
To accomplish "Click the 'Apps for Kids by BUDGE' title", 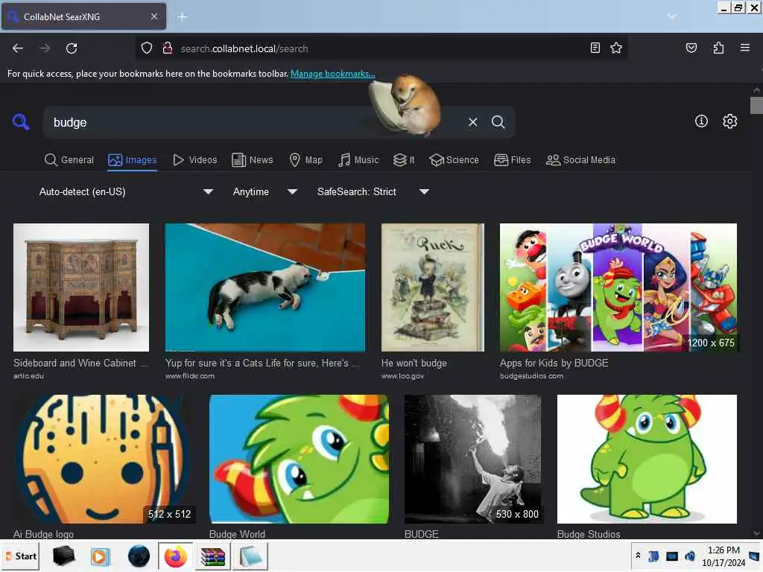I will pyautogui.click(x=554, y=363).
